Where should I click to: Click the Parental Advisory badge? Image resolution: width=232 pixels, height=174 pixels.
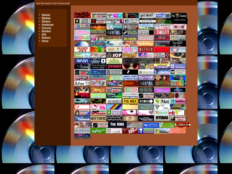point(147,21)
